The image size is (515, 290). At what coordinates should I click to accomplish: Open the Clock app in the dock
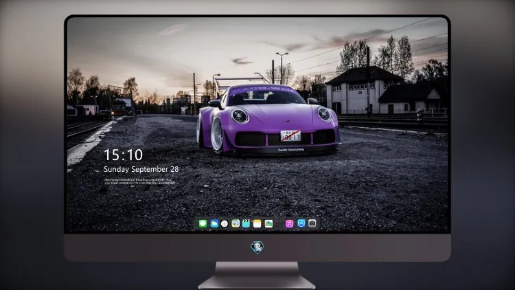[x=225, y=224]
